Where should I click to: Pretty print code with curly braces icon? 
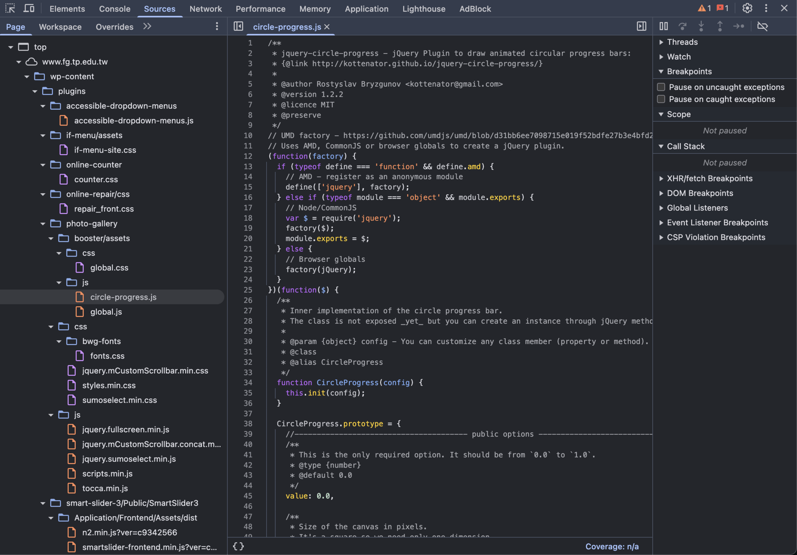(238, 546)
